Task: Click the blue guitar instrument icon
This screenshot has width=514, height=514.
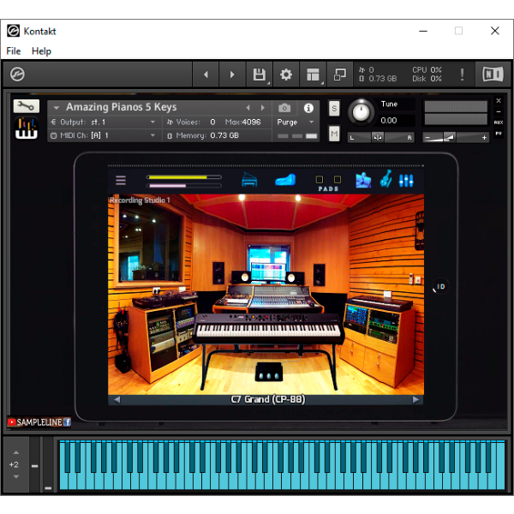Action: pos(385,179)
